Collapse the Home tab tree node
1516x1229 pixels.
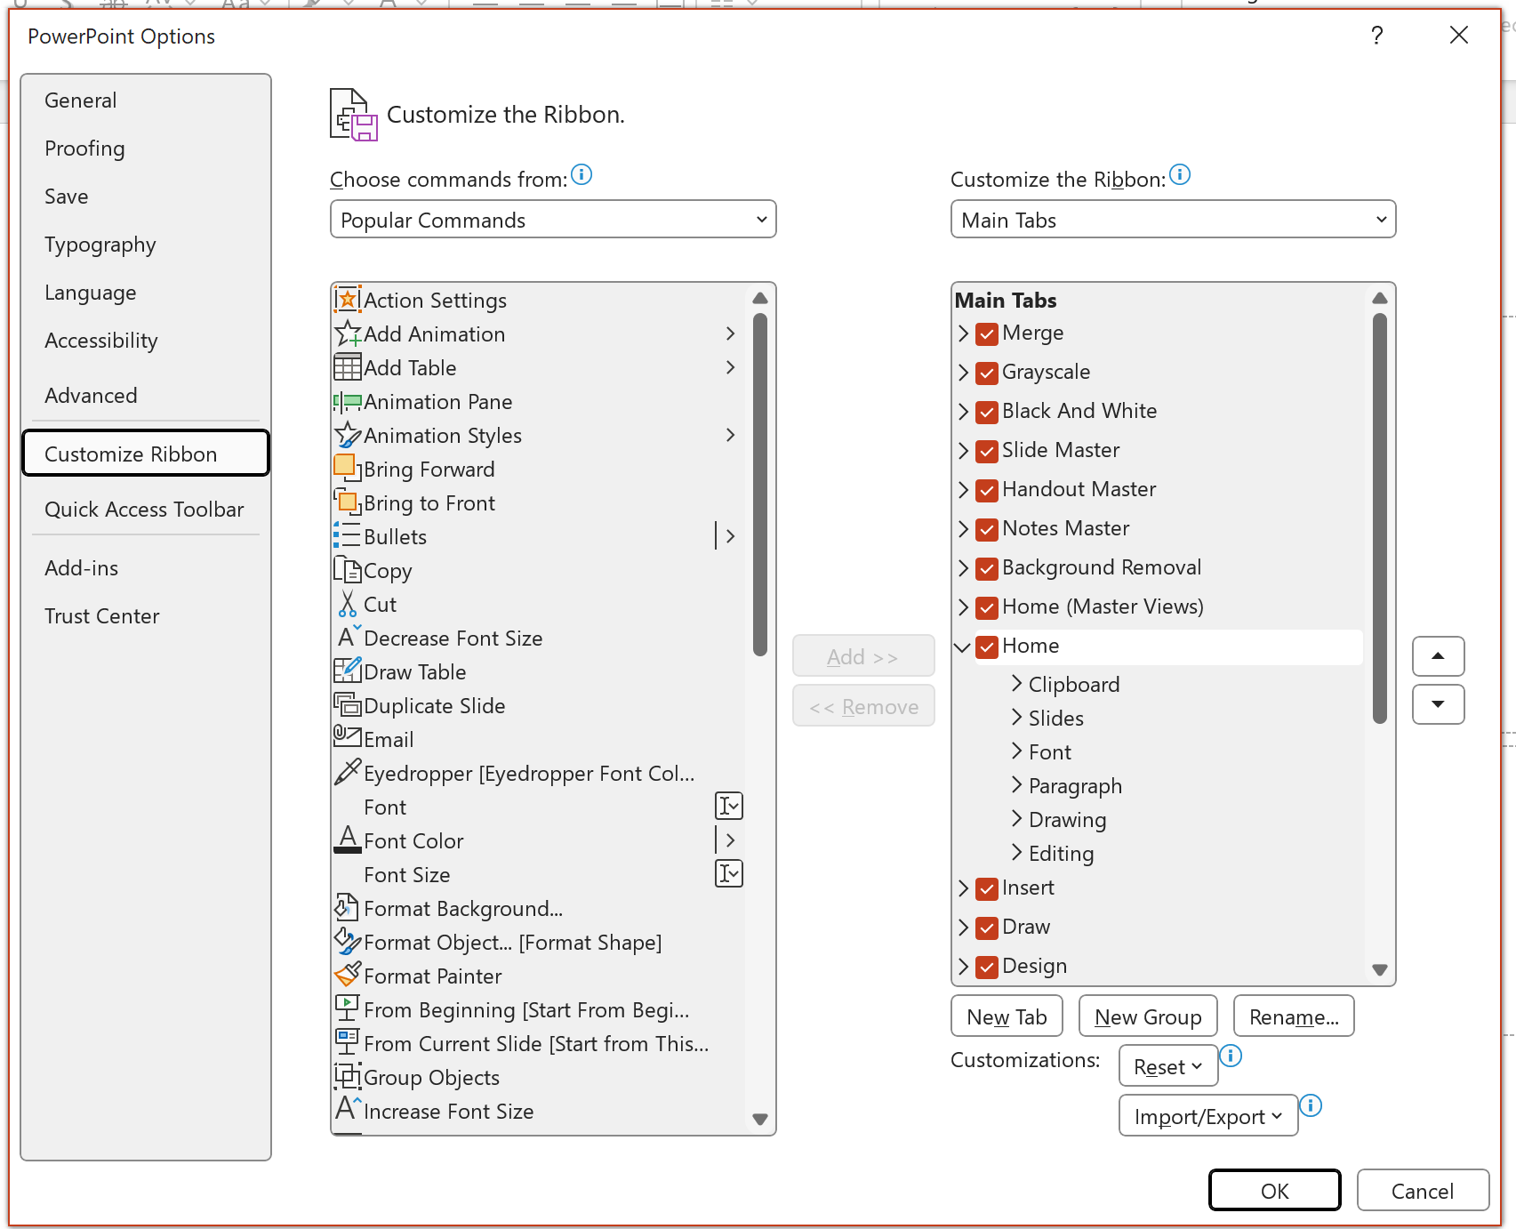click(962, 647)
